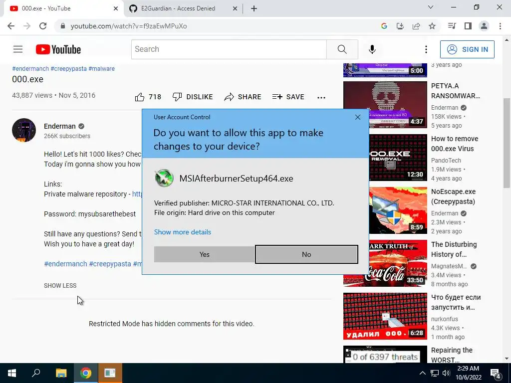Click SIGN IN button
The width and height of the screenshot is (511, 383).
point(467,49)
